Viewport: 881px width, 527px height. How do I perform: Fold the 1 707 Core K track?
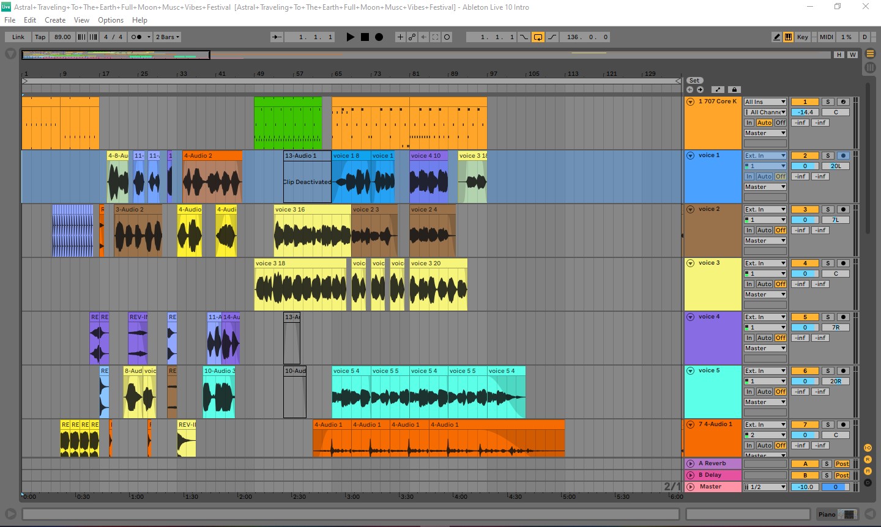691,102
